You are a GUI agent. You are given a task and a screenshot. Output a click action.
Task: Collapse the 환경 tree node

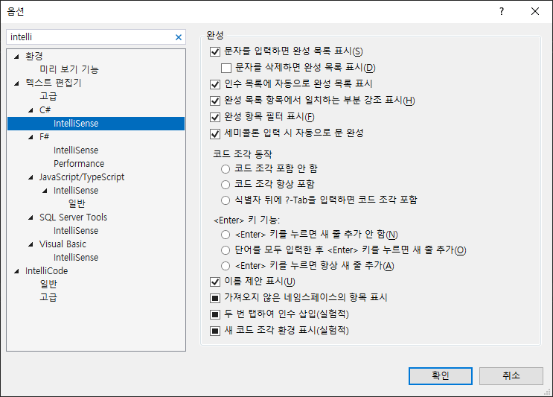click(x=16, y=57)
